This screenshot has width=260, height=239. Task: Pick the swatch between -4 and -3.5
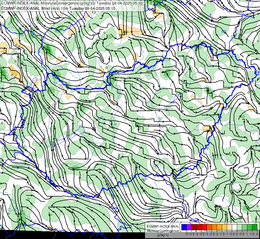pos(199,227)
